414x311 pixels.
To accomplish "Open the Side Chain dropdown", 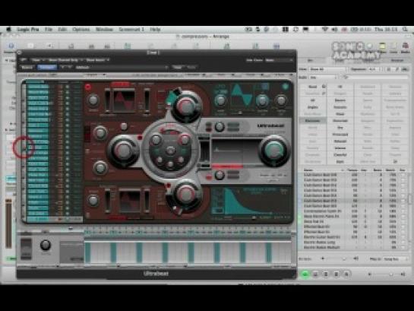I will (x=280, y=60).
